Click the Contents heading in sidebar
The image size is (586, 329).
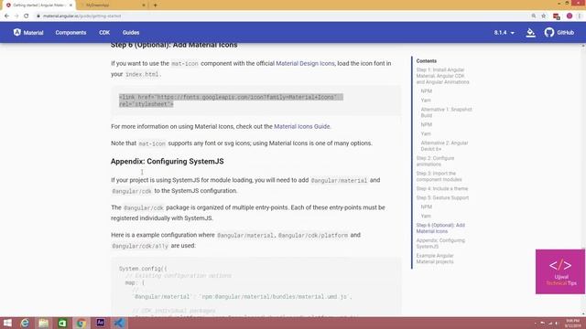coord(427,61)
